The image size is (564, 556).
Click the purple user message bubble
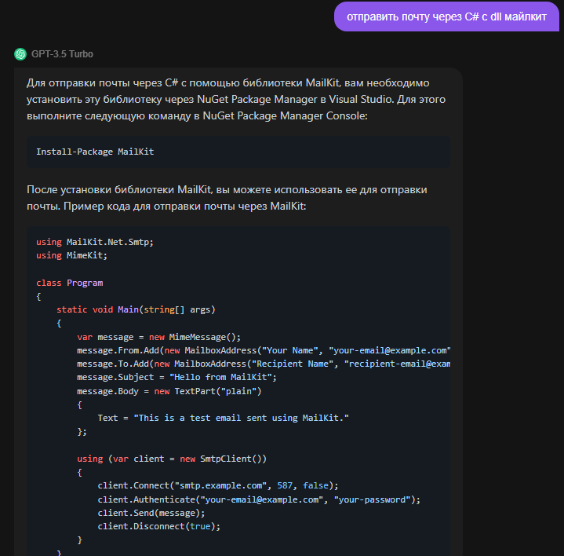(446, 16)
